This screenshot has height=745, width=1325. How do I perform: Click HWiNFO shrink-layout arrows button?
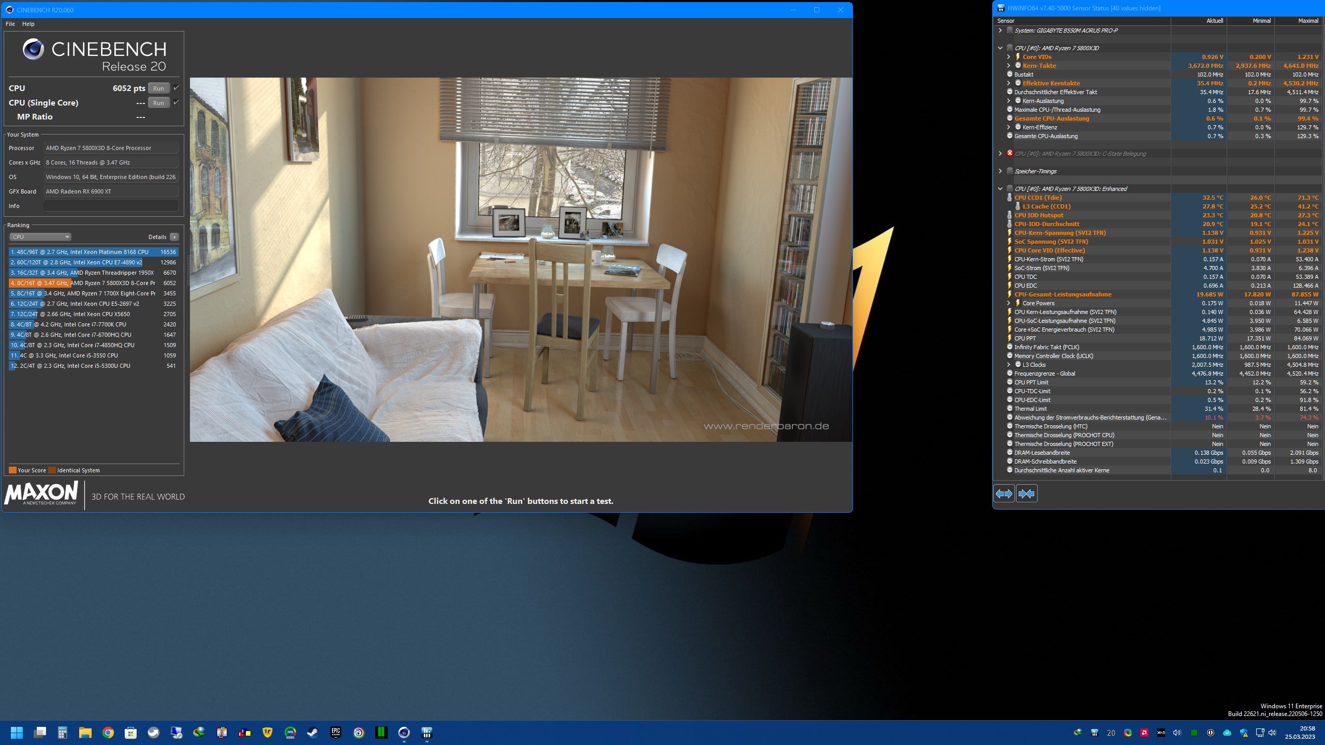(1026, 494)
